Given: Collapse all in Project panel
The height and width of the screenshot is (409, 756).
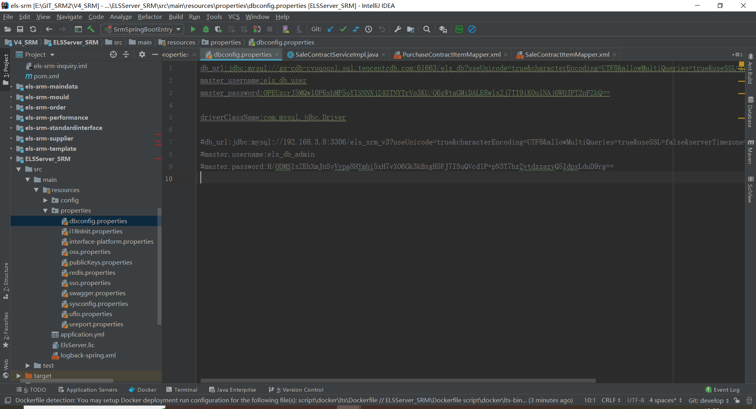Looking at the screenshot, I should tap(126, 55).
